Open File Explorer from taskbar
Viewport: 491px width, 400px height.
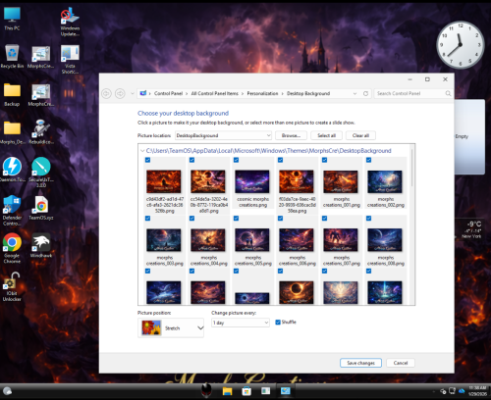(227, 391)
